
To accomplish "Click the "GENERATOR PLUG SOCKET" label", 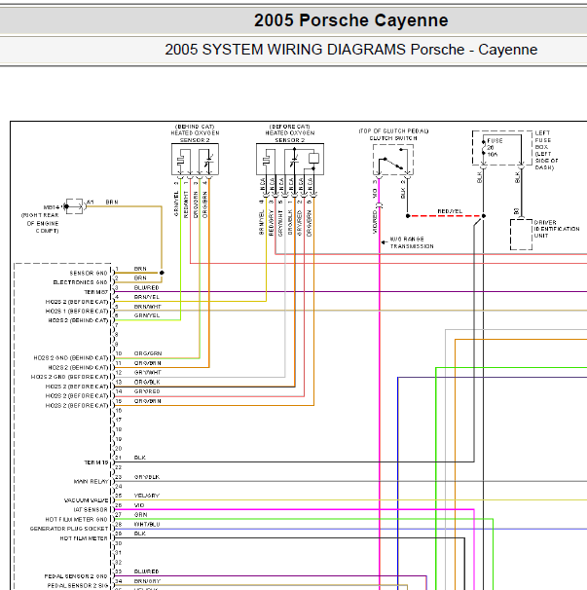I will [x=69, y=529].
